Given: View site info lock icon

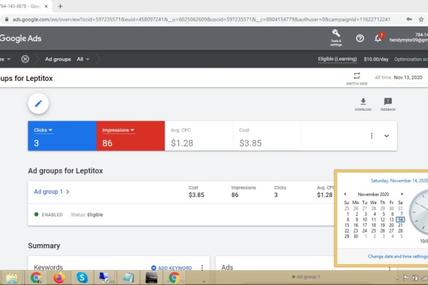Looking at the screenshot, I should click(6, 19).
